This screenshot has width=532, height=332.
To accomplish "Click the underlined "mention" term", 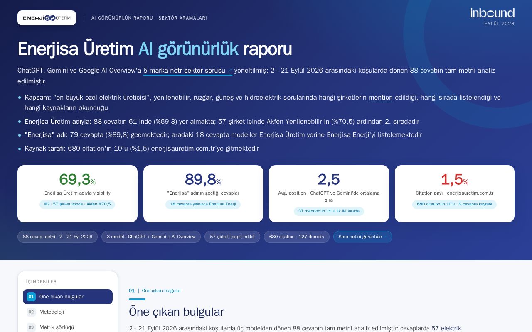I will [380, 98].
